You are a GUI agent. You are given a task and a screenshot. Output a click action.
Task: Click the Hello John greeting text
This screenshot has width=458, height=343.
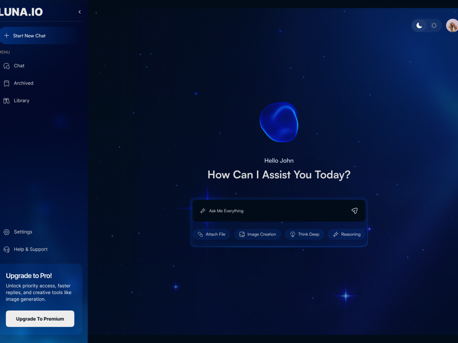click(x=279, y=161)
